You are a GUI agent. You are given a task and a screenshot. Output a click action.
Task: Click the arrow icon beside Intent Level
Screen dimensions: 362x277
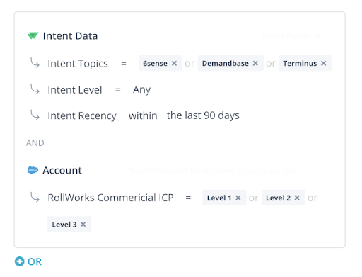[35, 89]
